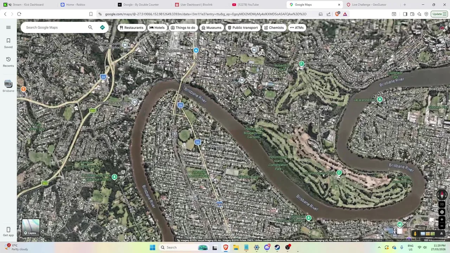
Task: Click Simpsons Playground Reserve pin
Action: pos(308,218)
